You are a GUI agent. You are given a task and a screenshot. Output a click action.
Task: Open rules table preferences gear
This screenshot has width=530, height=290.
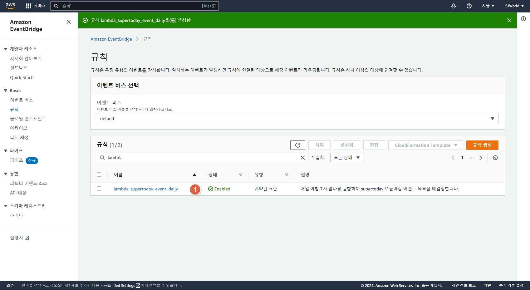pyautogui.click(x=495, y=158)
